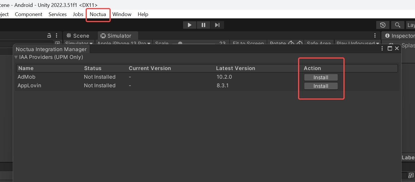This screenshot has width=415, height=182.
Task: Open the Help menu
Action: 143,14
